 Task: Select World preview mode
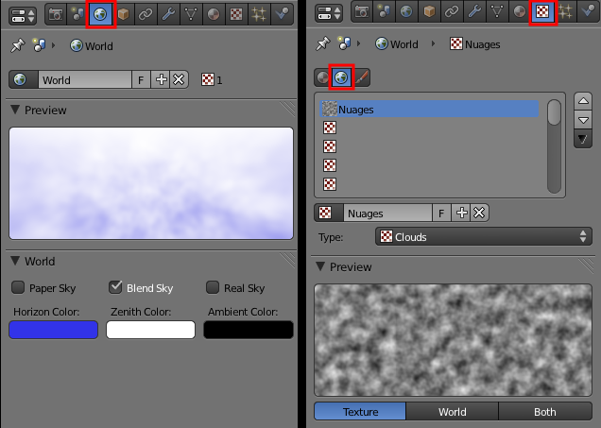coord(453,412)
